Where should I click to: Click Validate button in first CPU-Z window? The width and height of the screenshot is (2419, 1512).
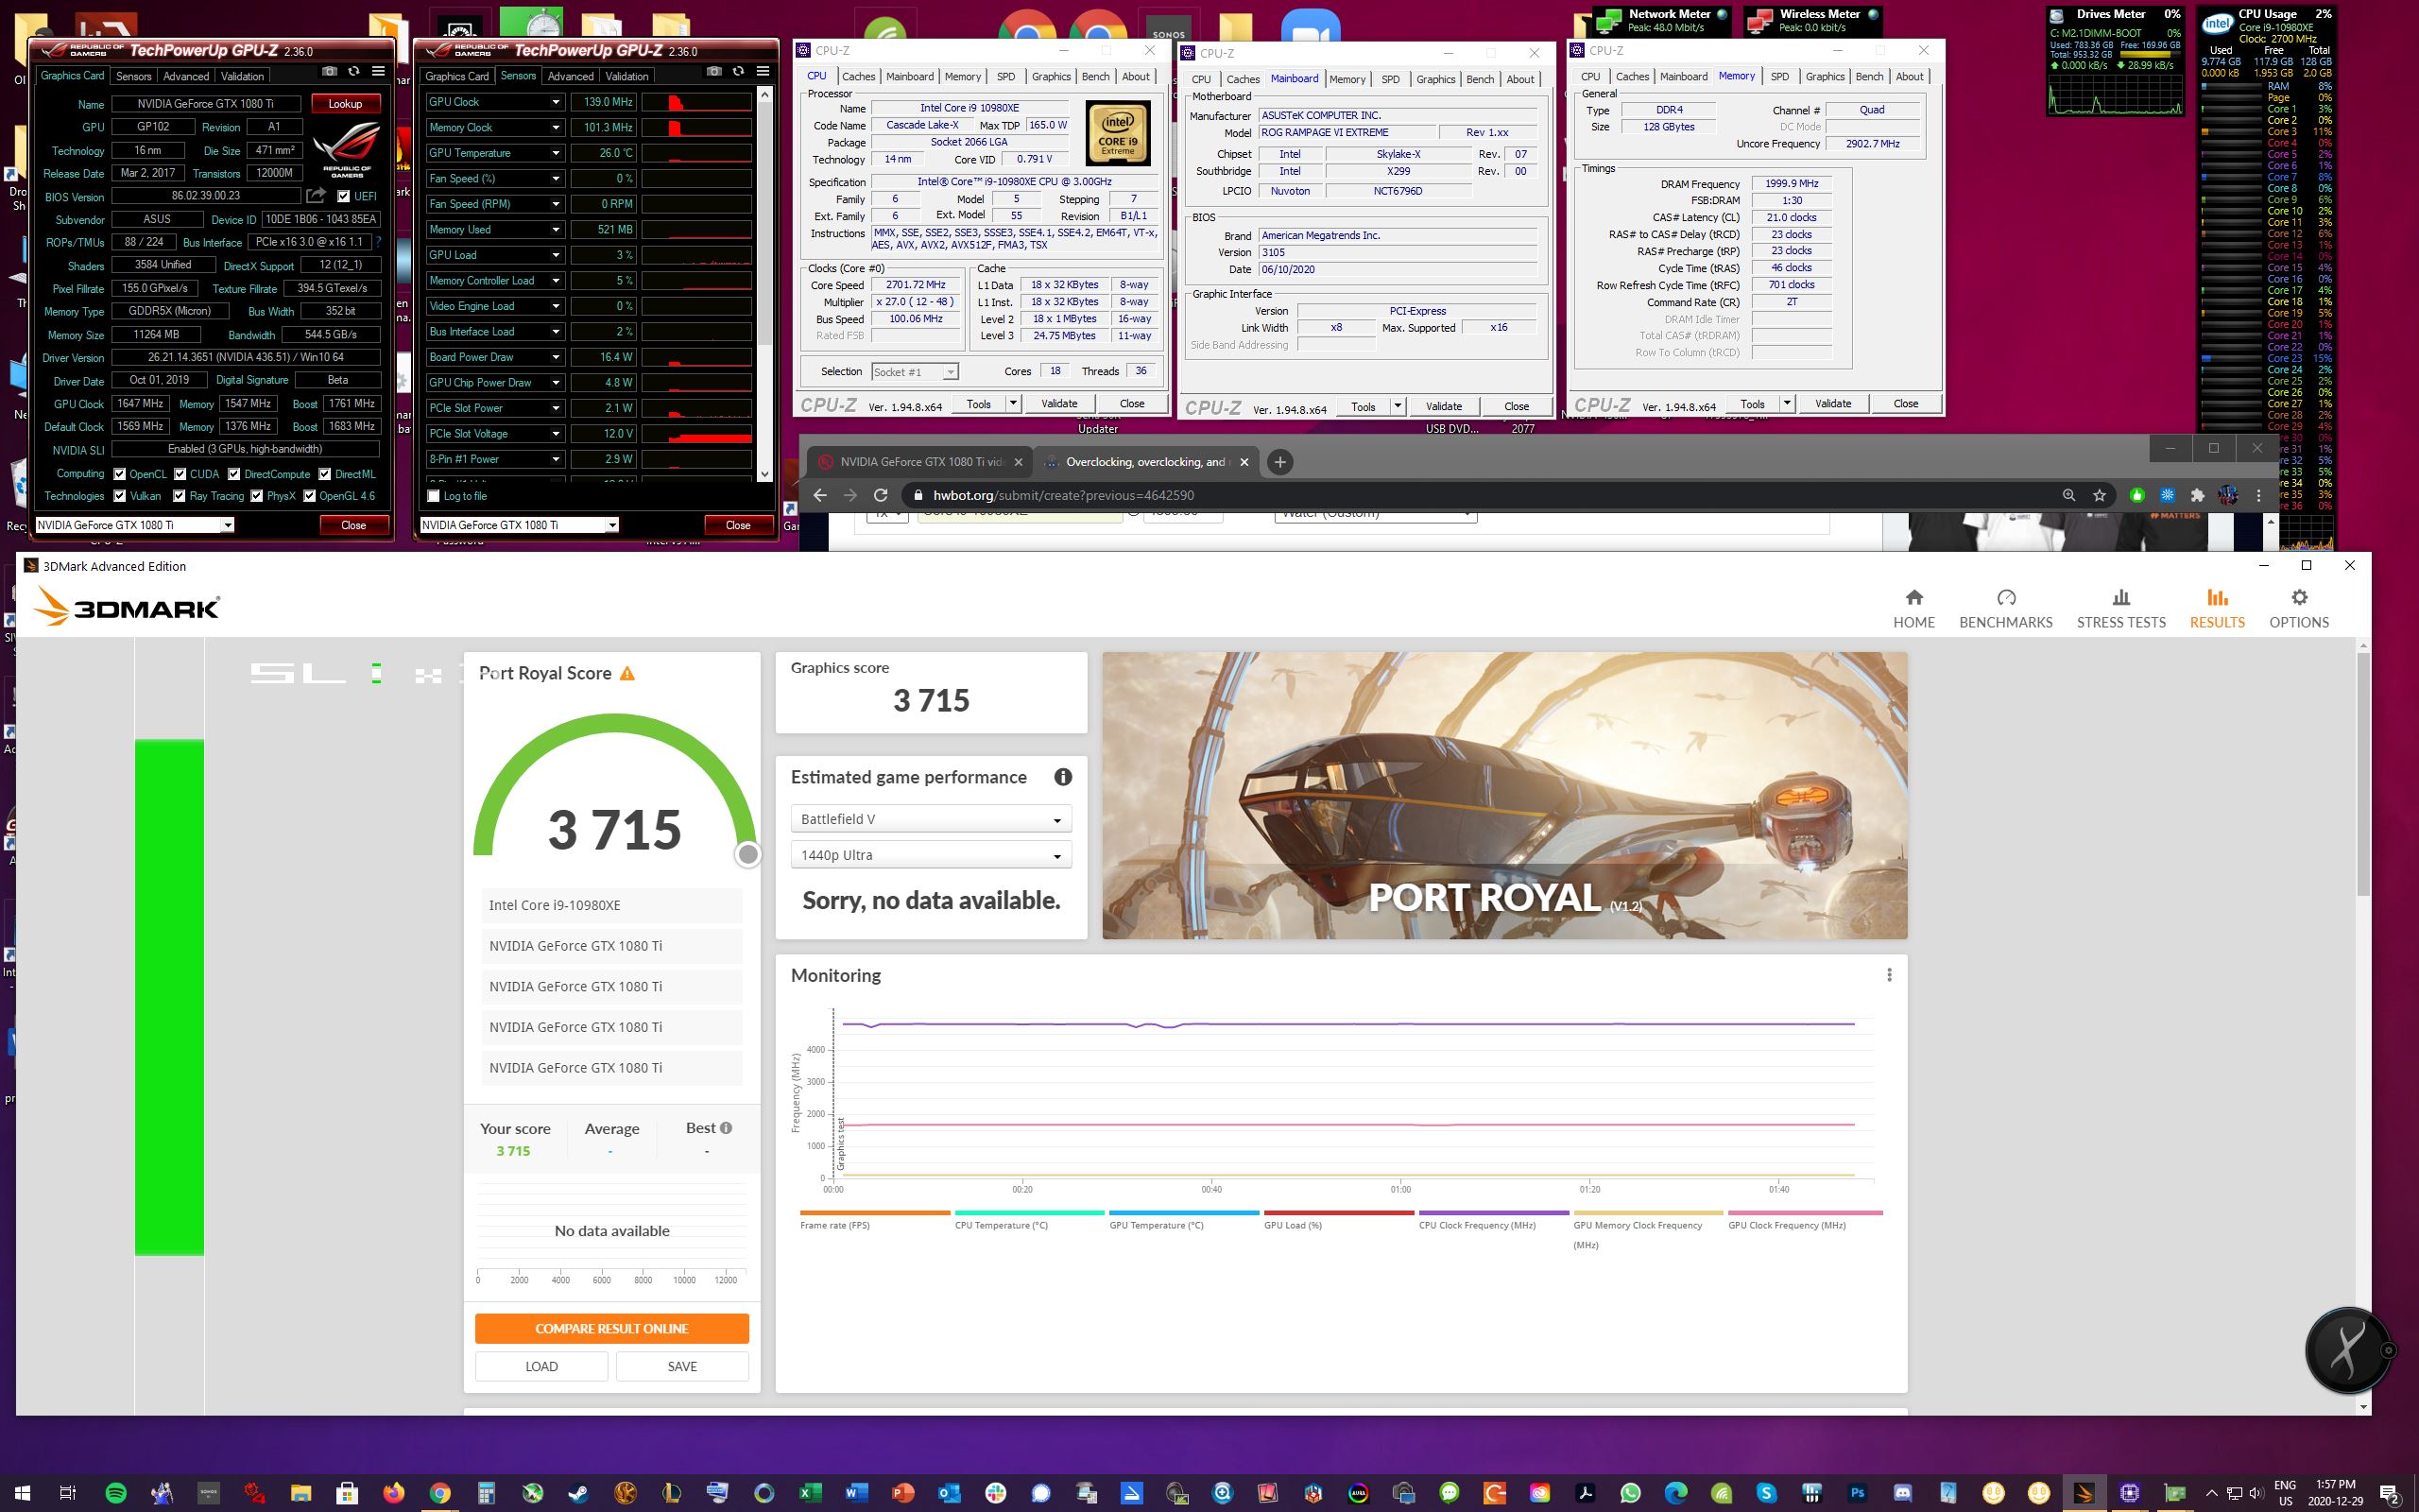click(x=1058, y=403)
